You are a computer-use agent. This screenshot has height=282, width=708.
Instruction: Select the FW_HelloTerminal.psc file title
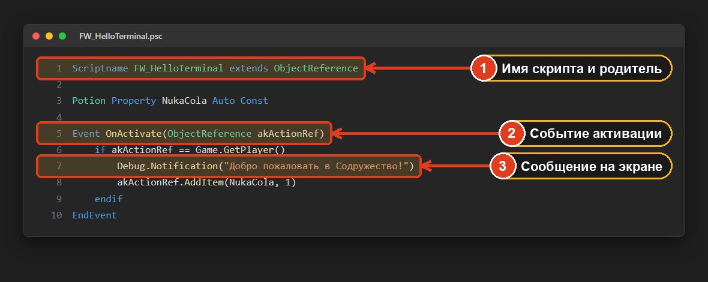point(121,36)
